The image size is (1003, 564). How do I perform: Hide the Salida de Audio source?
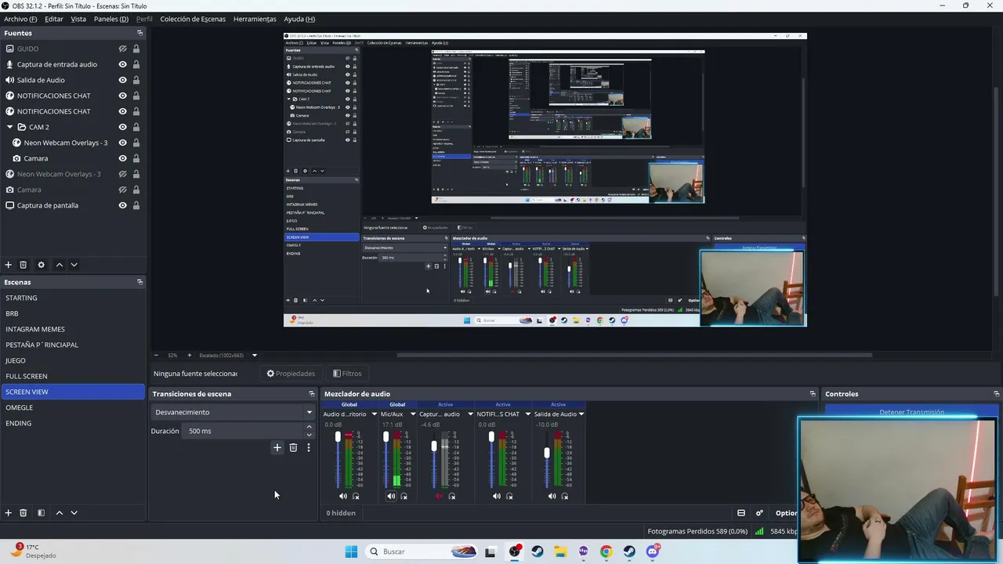122,80
